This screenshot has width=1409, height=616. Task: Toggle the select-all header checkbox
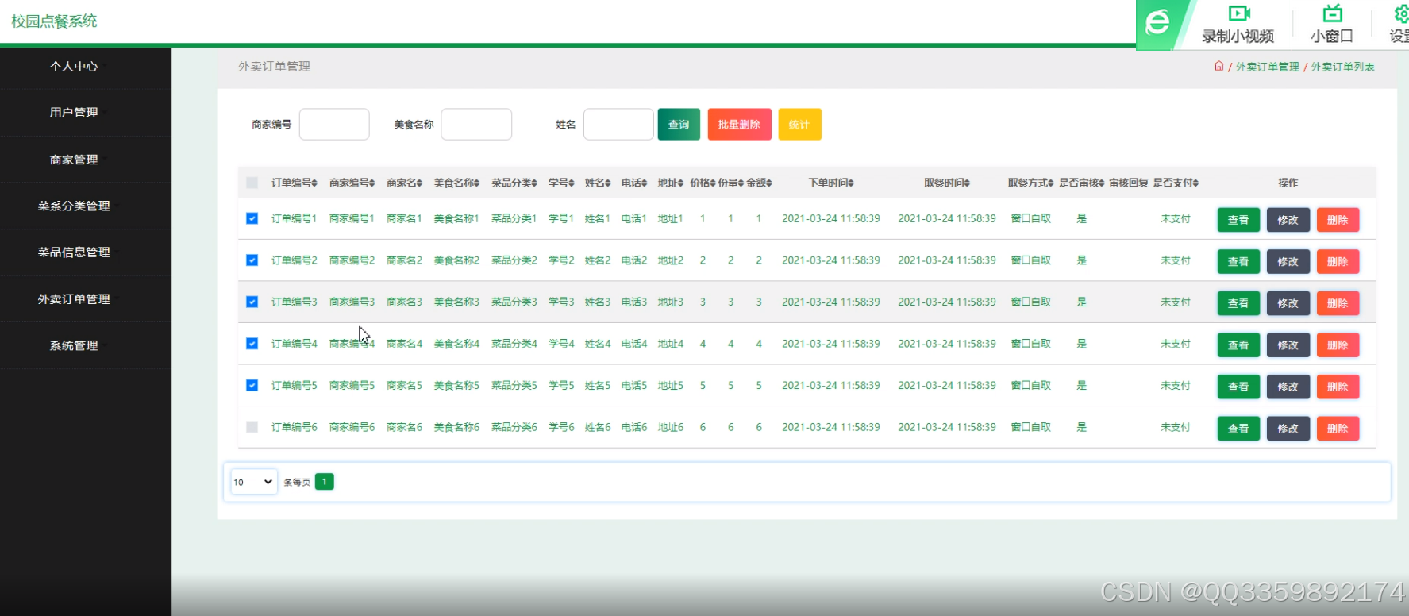252,183
